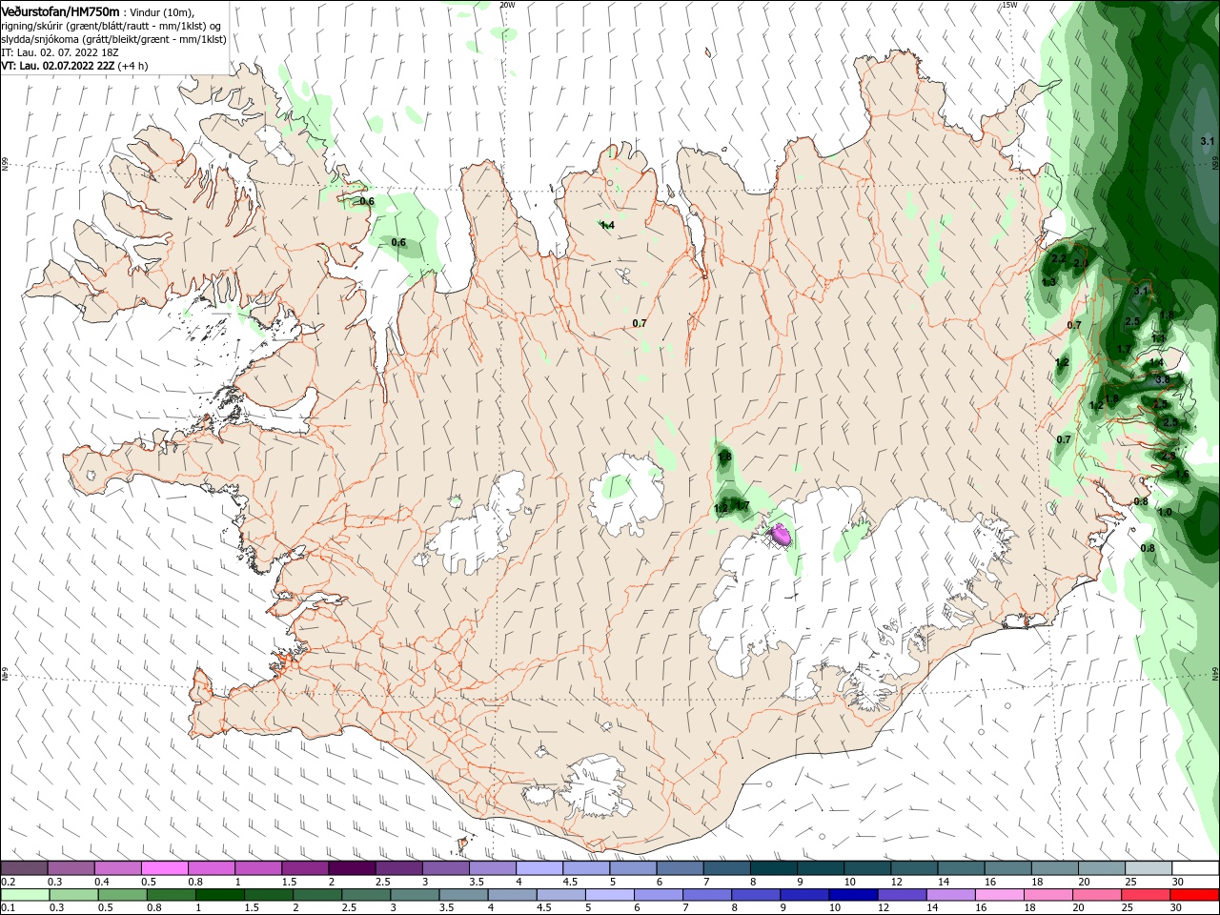Pick the light lavender 4–4.5 snow swatch

click(539, 868)
